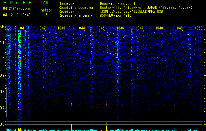This screenshot has height=131, width=206.
Task: Click the Receiving Location label
Action: (x=76, y=8)
